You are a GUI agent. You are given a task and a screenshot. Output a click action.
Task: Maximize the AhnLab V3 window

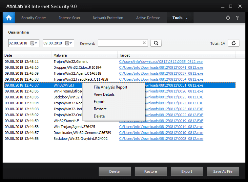[x=231, y=6]
